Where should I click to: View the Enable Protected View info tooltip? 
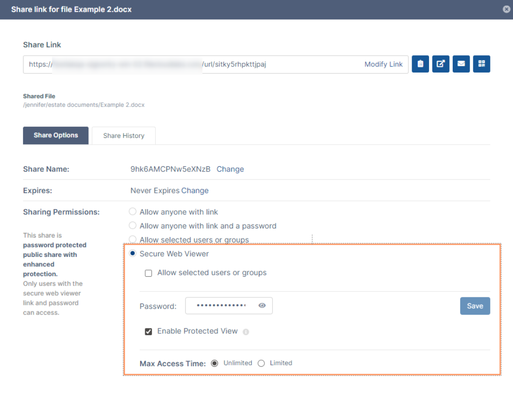(246, 331)
